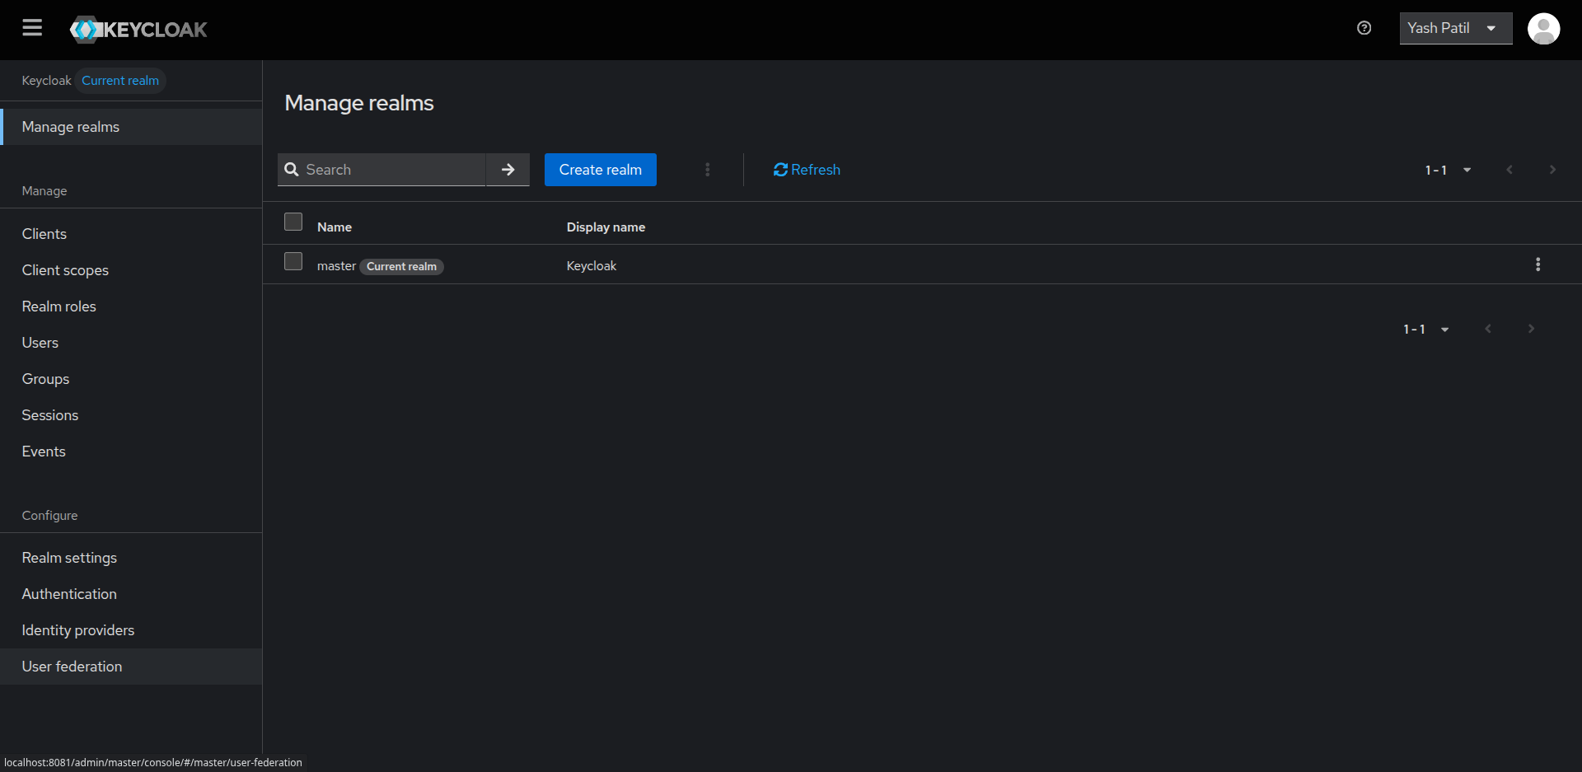The width and height of the screenshot is (1582, 772).
Task: Open the help question mark icon
Action: [1364, 28]
